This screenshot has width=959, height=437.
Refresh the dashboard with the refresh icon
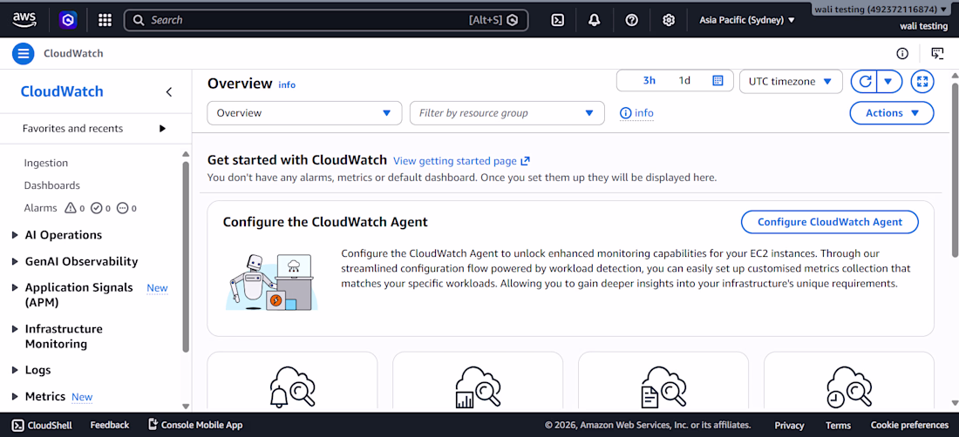pos(864,81)
